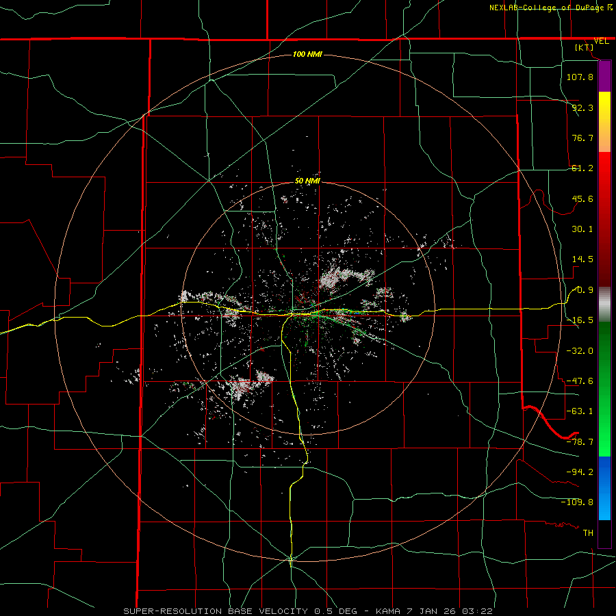Click the -63.1 velocity scale value
This screenshot has height=616, width=616.
pyautogui.click(x=580, y=411)
